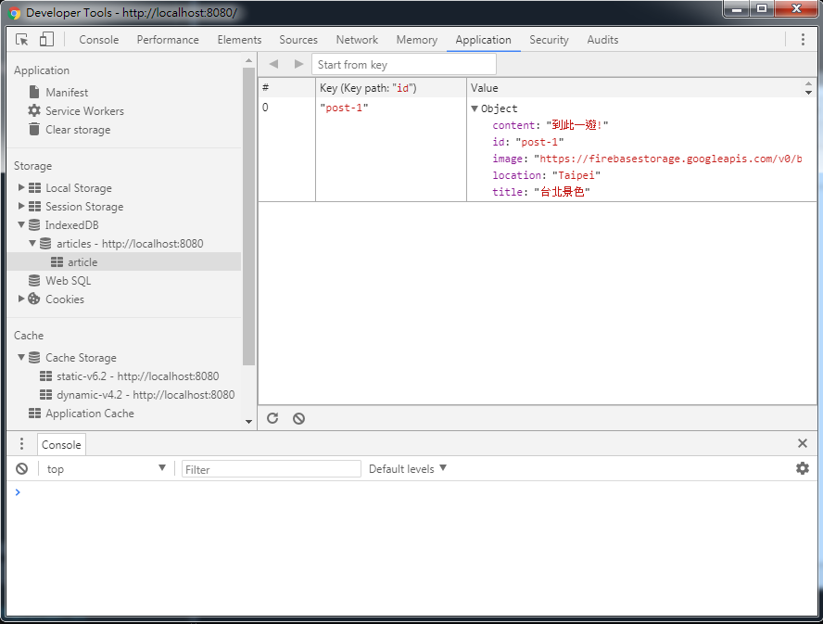Toggle the device toolbar icon

tap(46, 39)
